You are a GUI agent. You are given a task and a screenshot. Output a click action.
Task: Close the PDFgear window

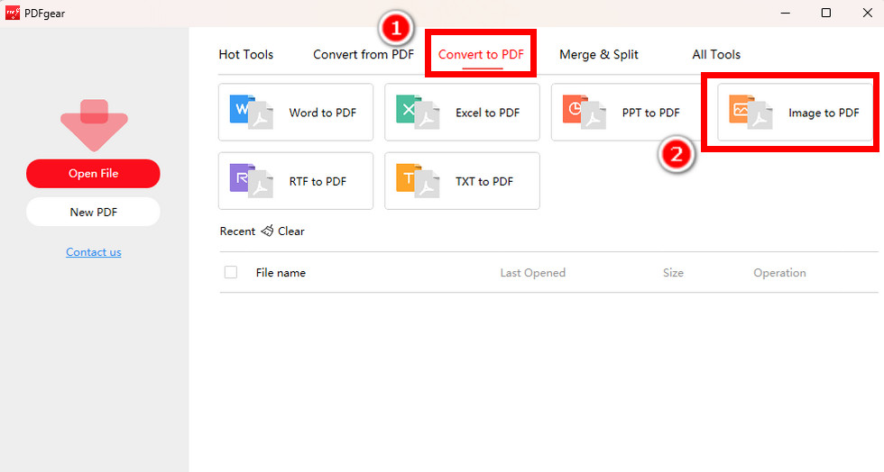click(x=868, y=13)
